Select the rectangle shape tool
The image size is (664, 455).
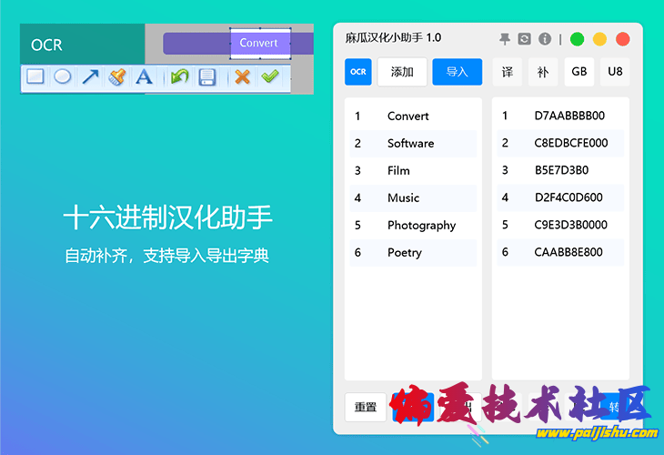click(x=35, y=77)
